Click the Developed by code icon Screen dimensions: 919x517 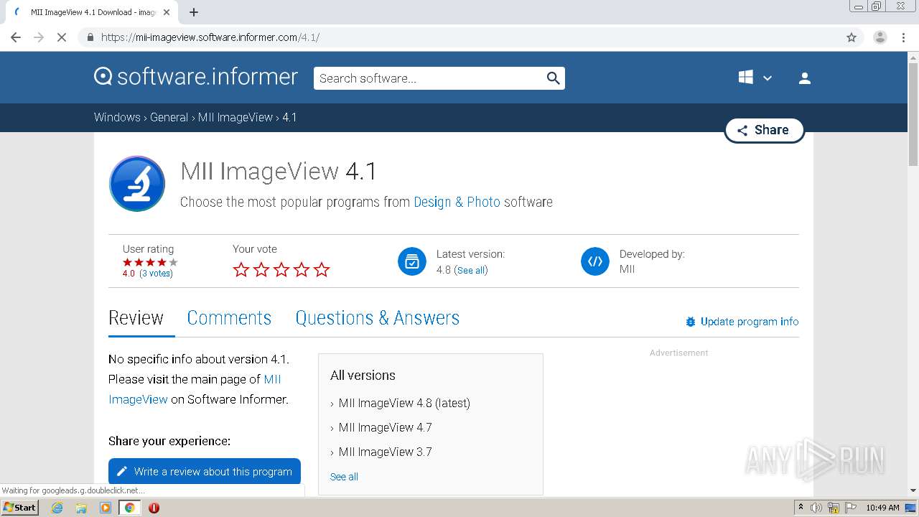point(595,261)
